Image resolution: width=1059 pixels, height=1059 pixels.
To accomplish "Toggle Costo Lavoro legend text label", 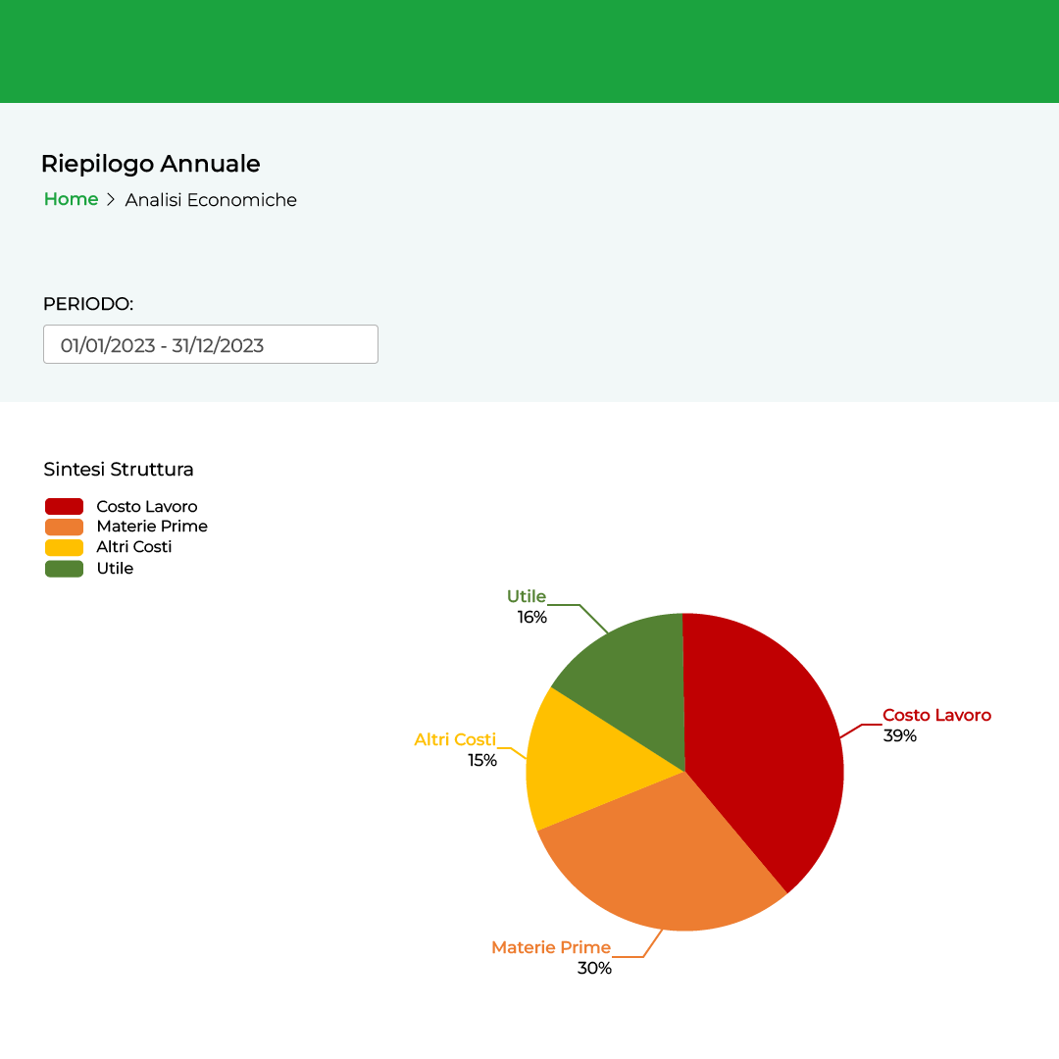I will 146,506.
